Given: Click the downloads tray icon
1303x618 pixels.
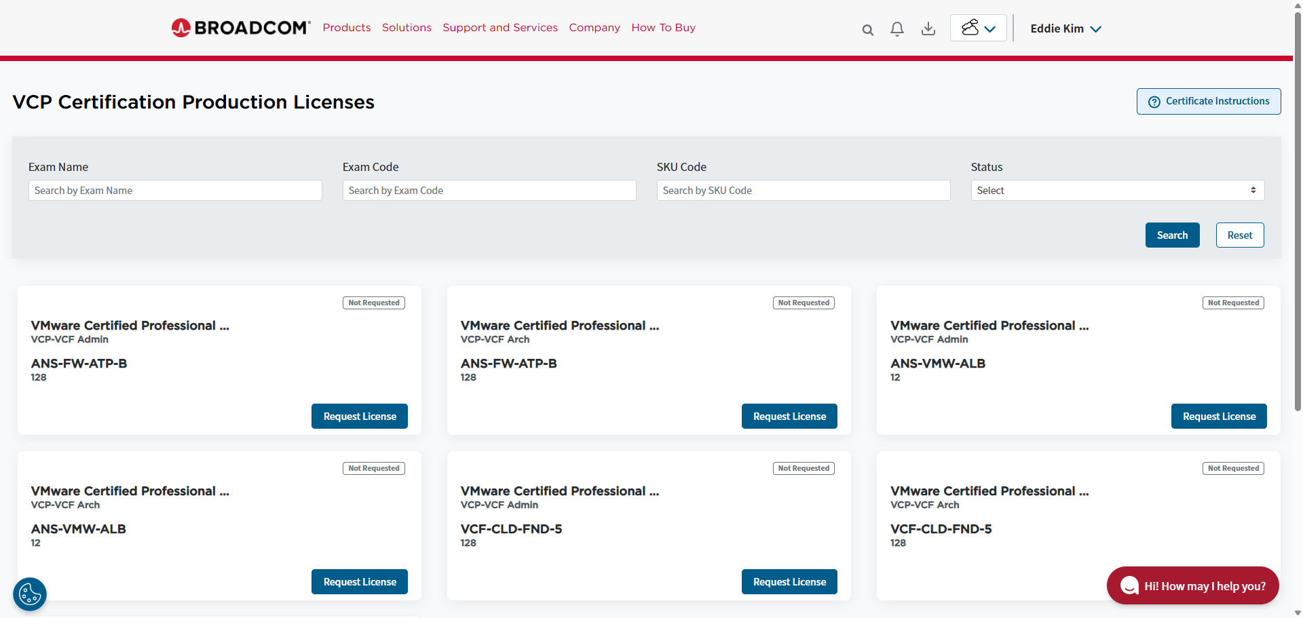Looking at the screenshot, I should (928, 29).
